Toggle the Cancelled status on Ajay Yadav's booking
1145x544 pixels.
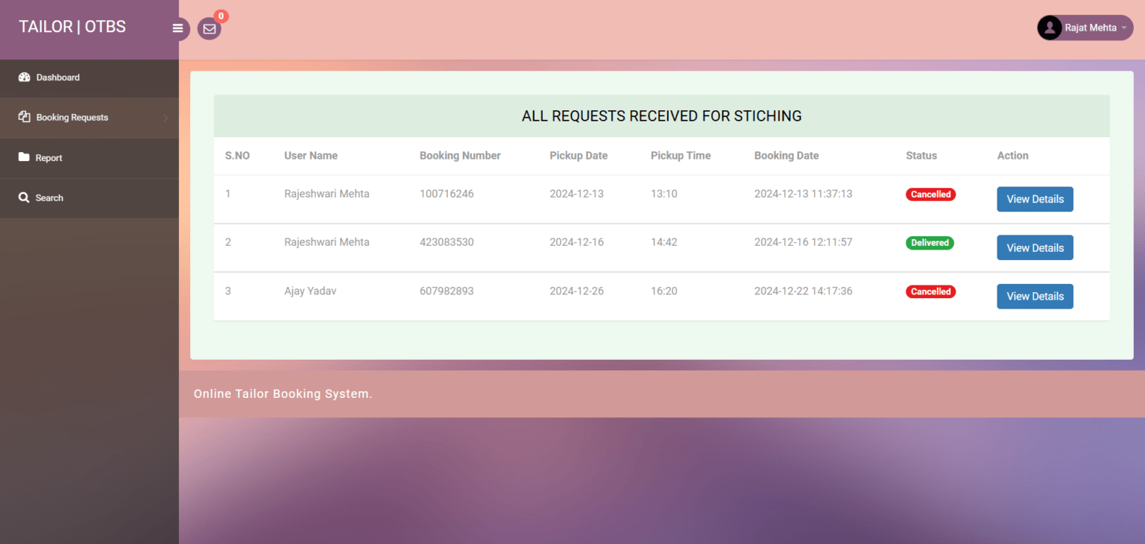tap(930, 291)
